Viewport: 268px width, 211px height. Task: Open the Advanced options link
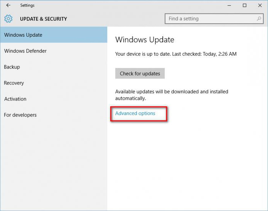(x=135, y=114)
